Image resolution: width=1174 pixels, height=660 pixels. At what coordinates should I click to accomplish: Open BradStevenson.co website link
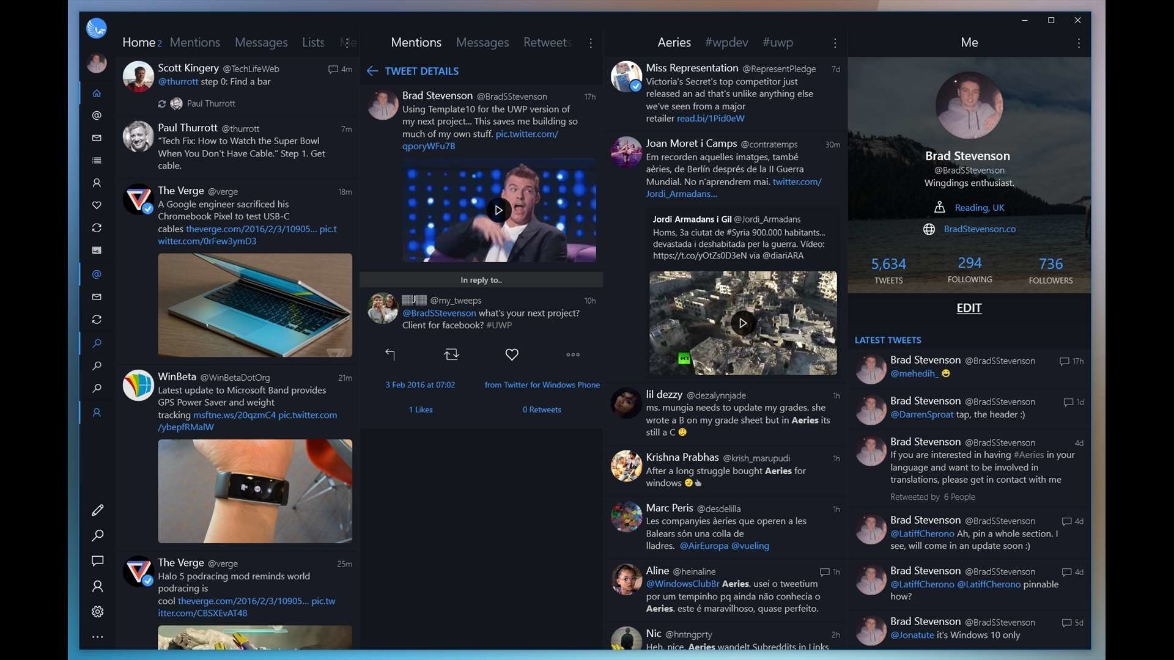980,229
